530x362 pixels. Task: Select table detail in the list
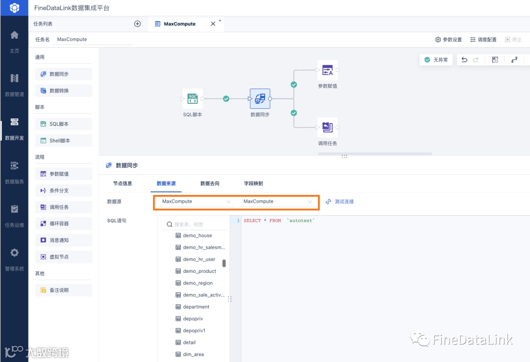[x=185, y=342]
